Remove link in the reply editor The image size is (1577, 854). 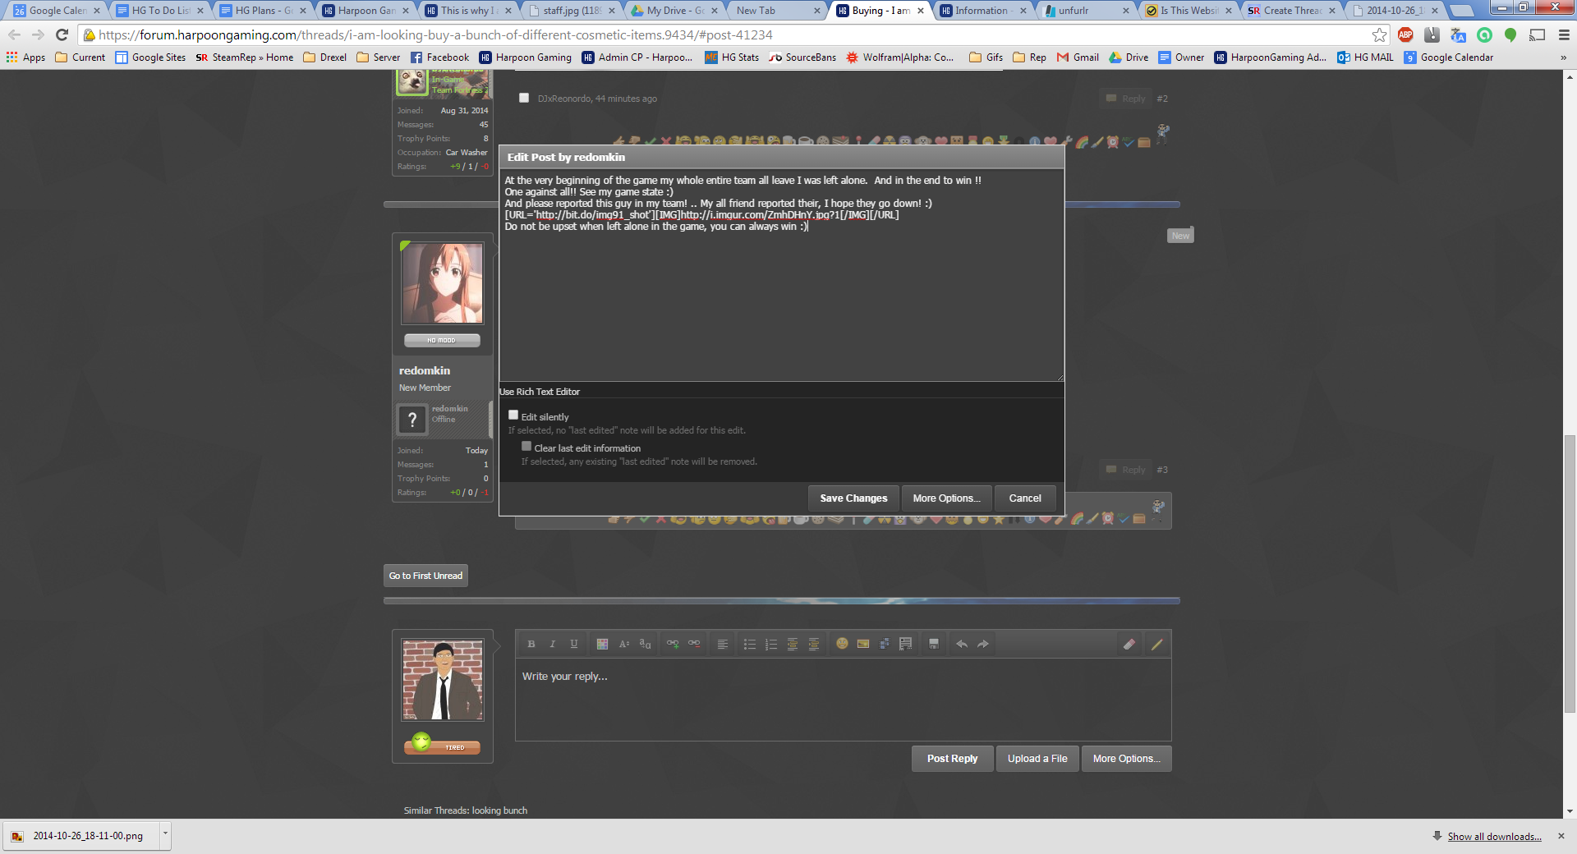click(694, 645)
